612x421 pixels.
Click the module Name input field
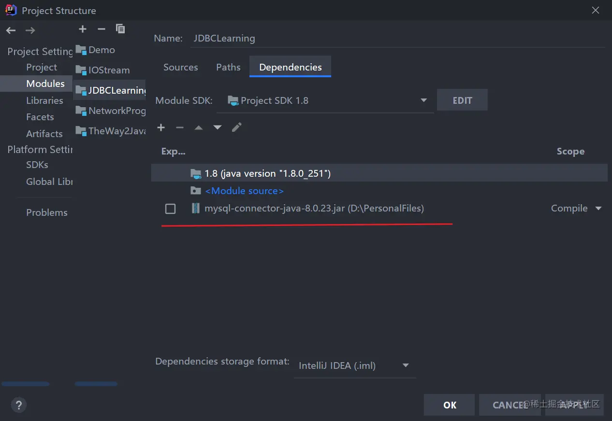click(x=398, y=38)
